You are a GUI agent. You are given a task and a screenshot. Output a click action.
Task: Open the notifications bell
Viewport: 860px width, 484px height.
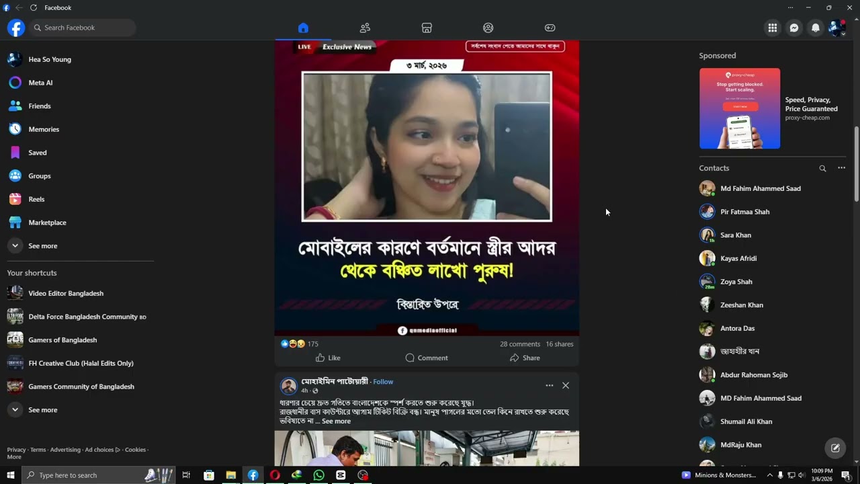[816, 28]
